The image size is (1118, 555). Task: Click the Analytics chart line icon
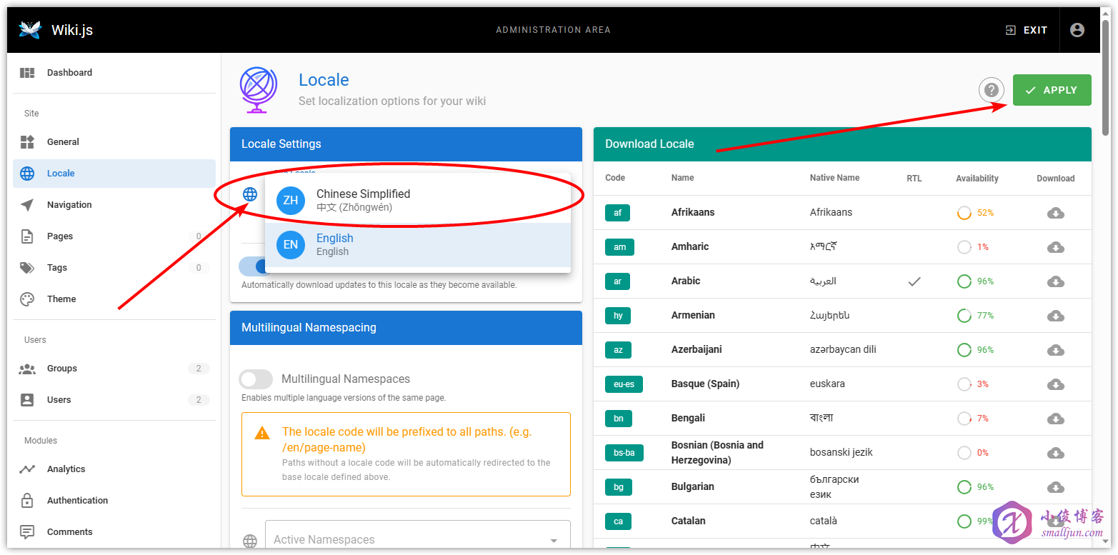pos(27,469)
